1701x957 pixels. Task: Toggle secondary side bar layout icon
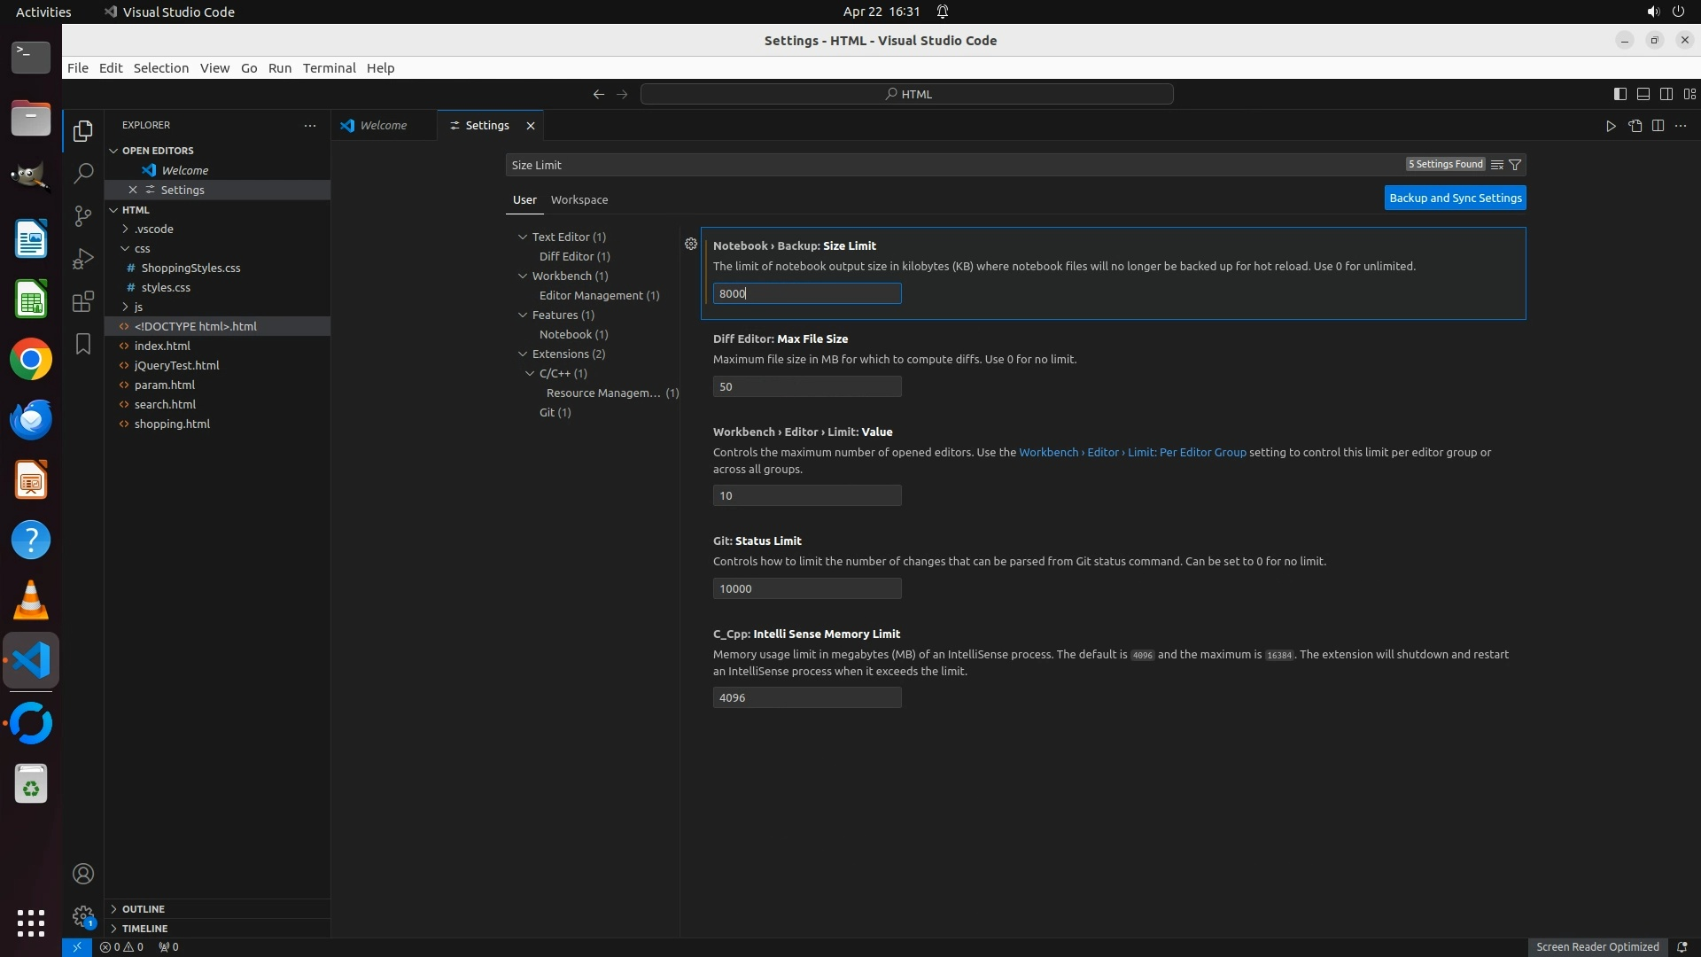point(1666,94)
